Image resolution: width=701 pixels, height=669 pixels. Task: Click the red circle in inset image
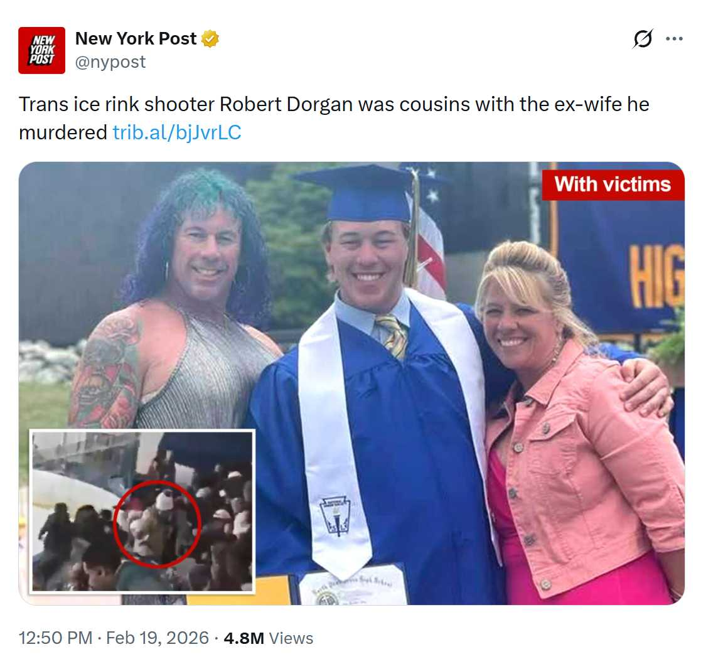click(157, 524)
